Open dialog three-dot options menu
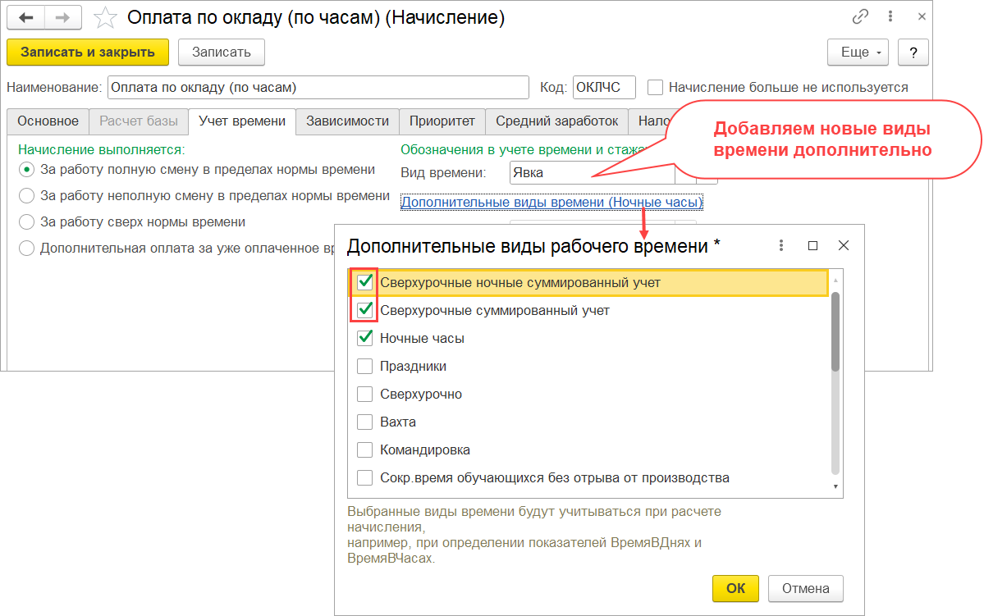 coord(780,245)
